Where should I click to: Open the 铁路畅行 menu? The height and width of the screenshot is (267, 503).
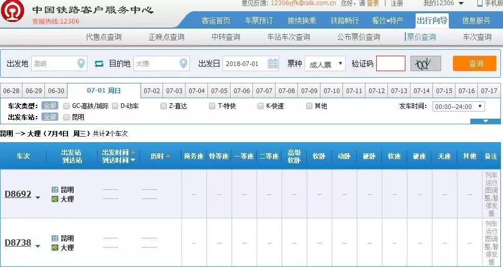345,21
